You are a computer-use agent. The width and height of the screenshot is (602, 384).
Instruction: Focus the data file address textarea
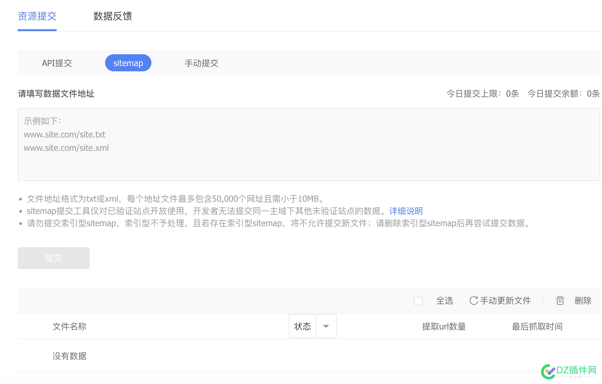309,144
